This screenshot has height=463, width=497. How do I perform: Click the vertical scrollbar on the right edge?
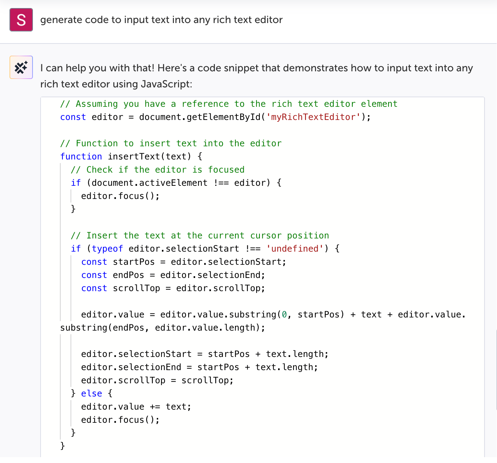(x=496, y=366)
